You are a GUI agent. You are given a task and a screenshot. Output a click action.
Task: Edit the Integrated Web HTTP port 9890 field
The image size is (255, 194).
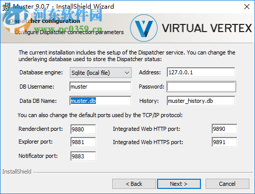pyautogui.click(x=224, y=129)
